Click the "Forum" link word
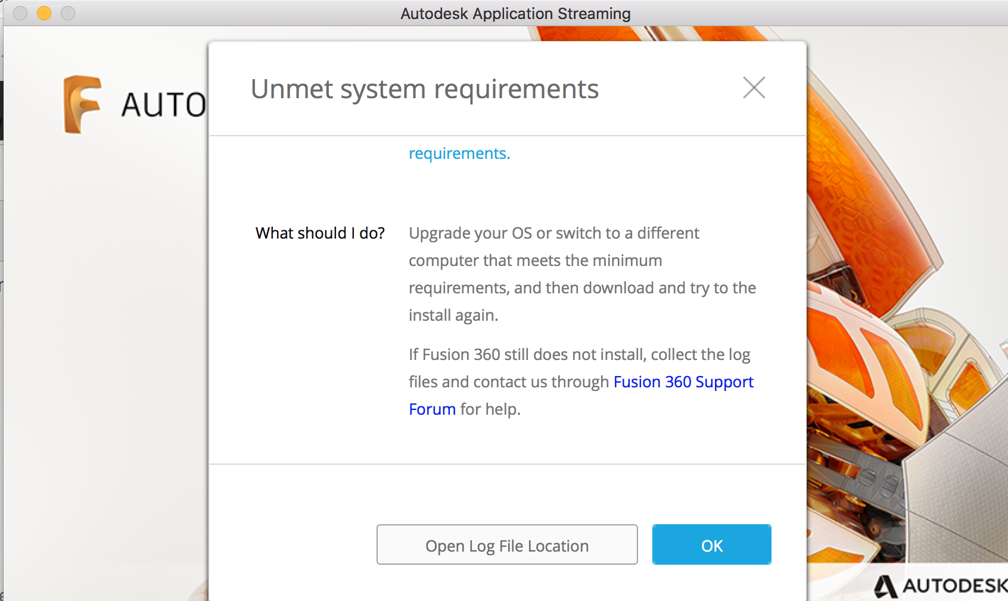The image size is (1008, 601). 432,409
